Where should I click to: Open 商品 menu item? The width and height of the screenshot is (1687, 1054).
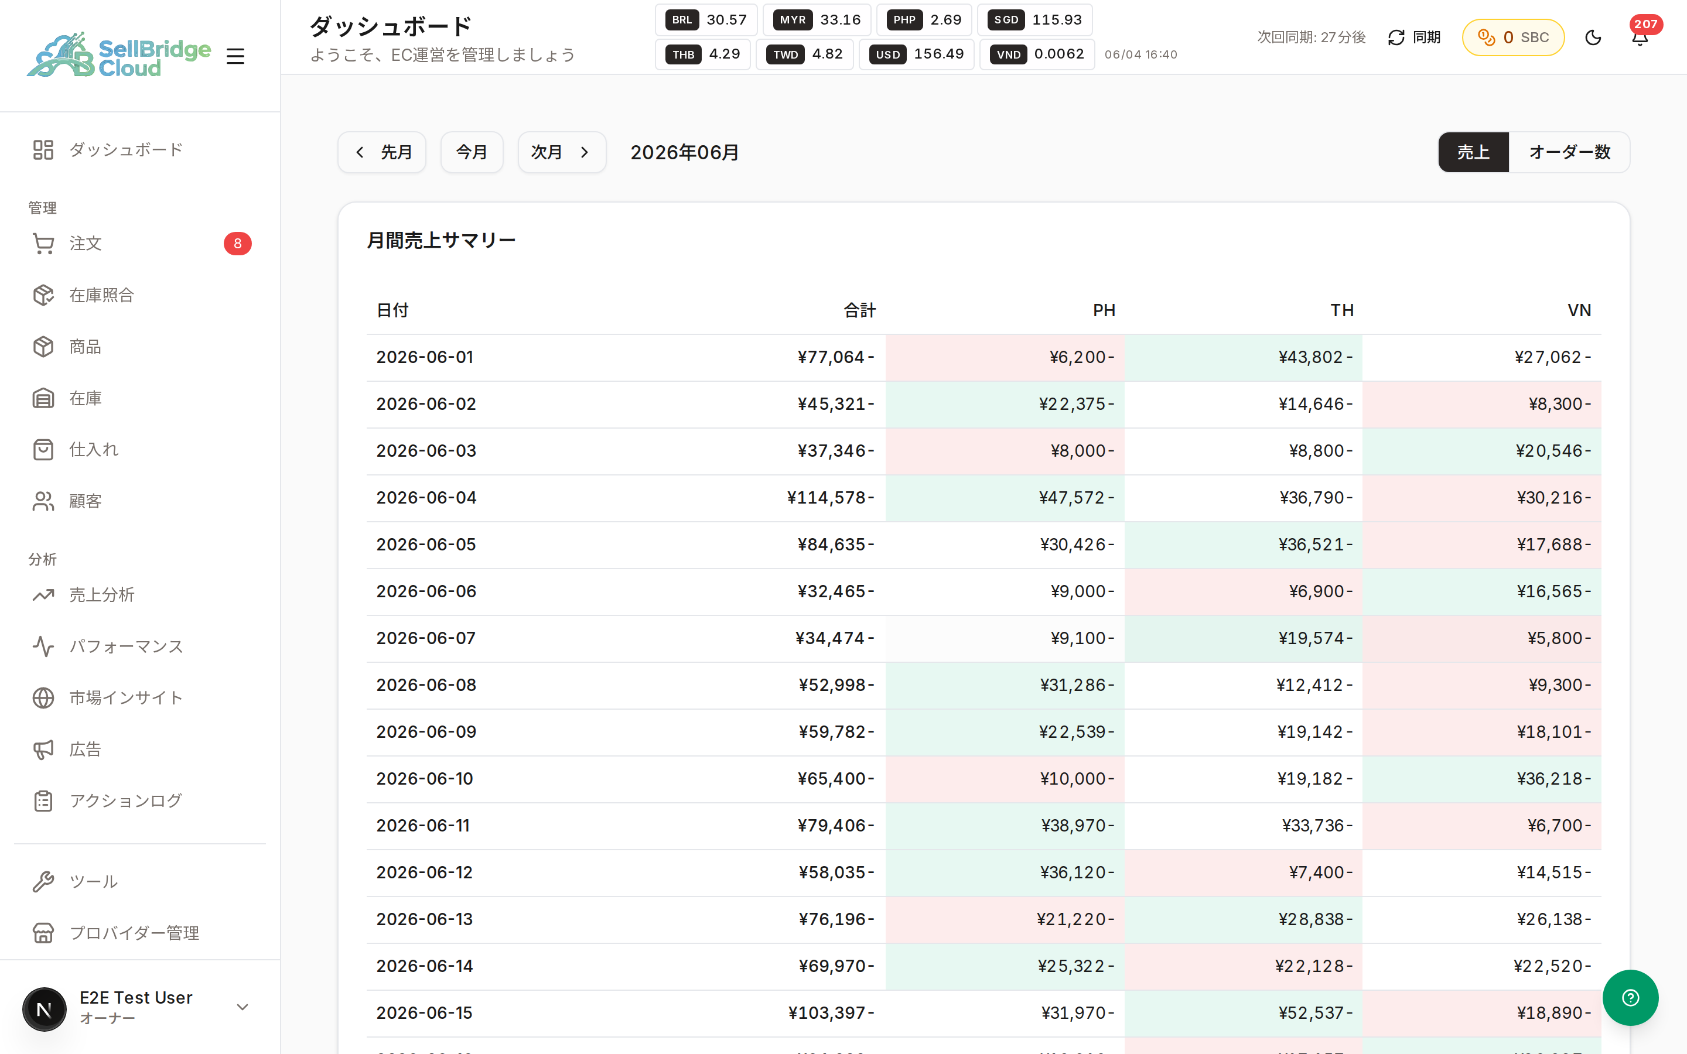click(140, 347)
